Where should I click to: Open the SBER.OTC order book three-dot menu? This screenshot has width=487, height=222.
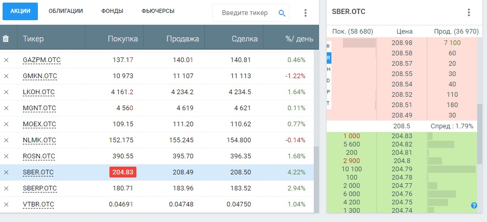(469, 12)
